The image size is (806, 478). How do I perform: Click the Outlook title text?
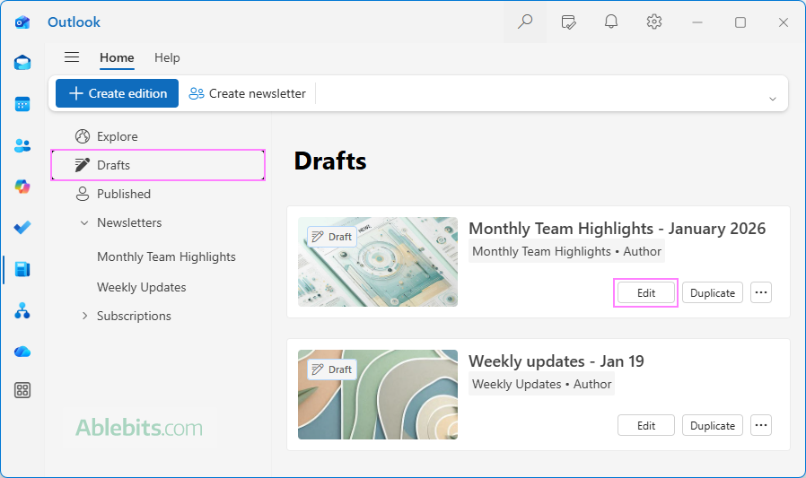point(74,22)
